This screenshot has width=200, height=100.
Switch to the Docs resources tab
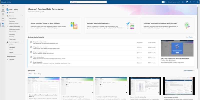[x=35, y=74]
